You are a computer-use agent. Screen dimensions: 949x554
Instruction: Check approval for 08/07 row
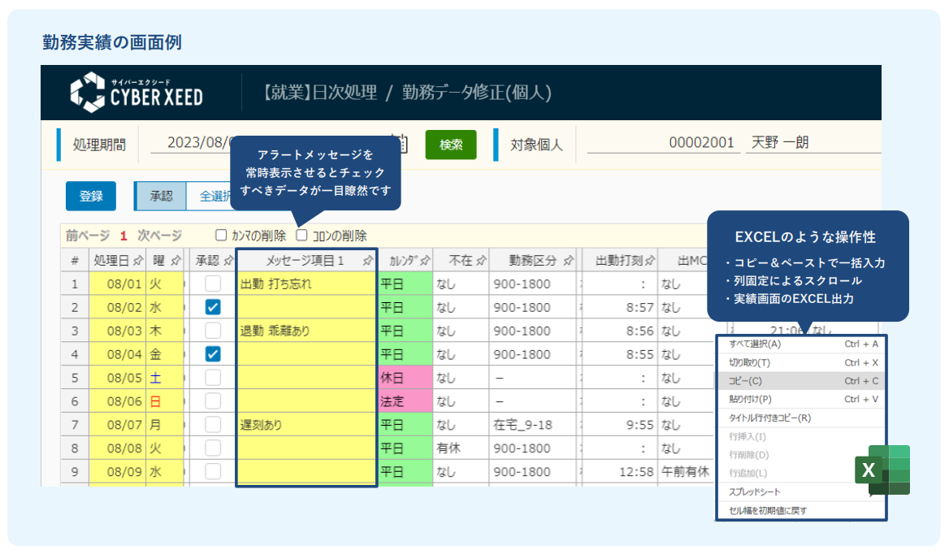[213, 424]
